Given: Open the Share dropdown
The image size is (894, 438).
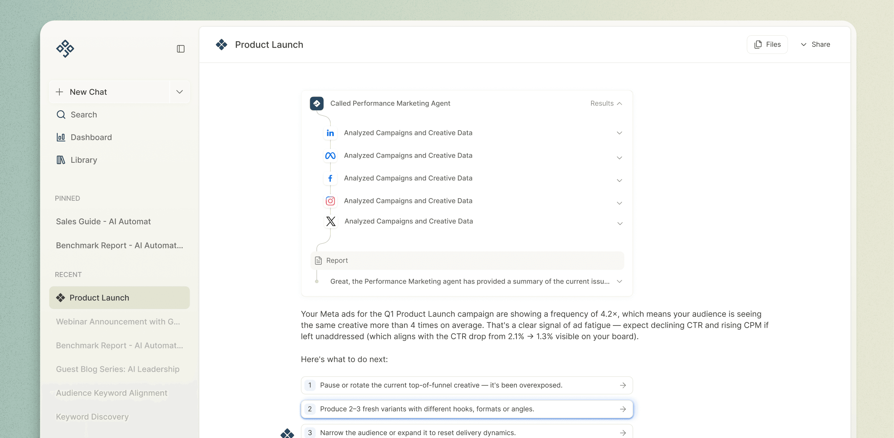Looking at the screenshot, I should tap(815, 44).
